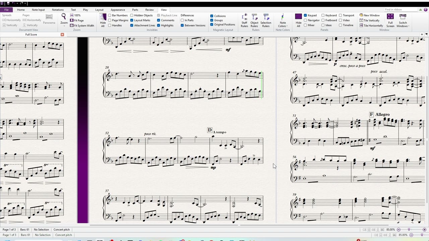This screenshot has height=241, width=429.
Task: Disable Collisions in Magnetic Layout
Action: pos(211,16)
